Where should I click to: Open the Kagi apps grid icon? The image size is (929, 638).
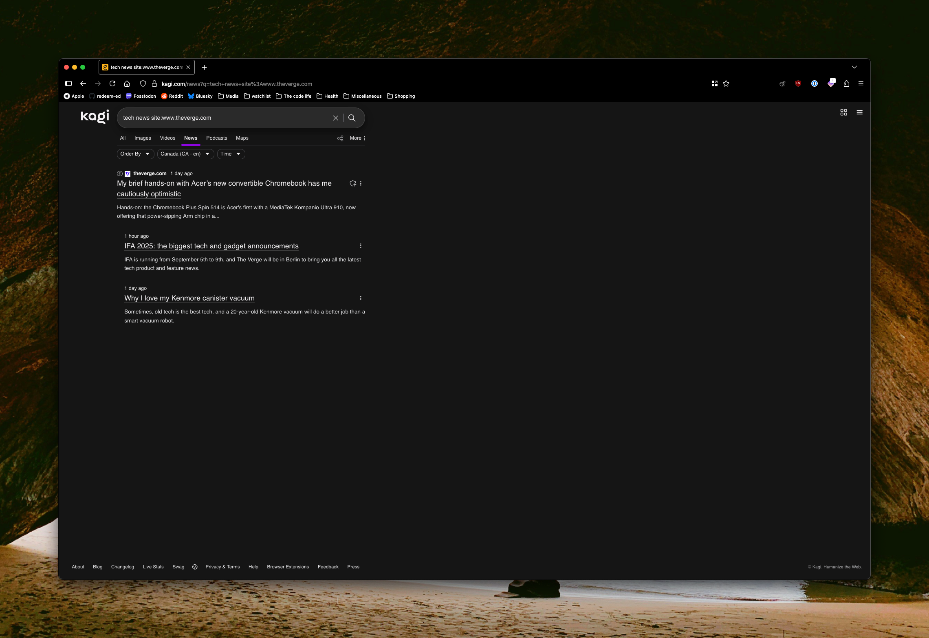843,112
